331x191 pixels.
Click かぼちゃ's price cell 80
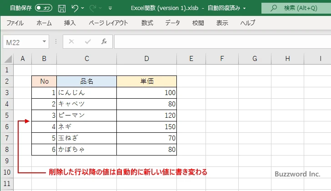(147, 150)
